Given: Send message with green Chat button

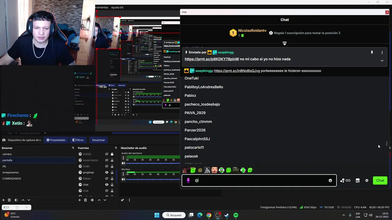Looking at the screenshot, I should [380, 181].
